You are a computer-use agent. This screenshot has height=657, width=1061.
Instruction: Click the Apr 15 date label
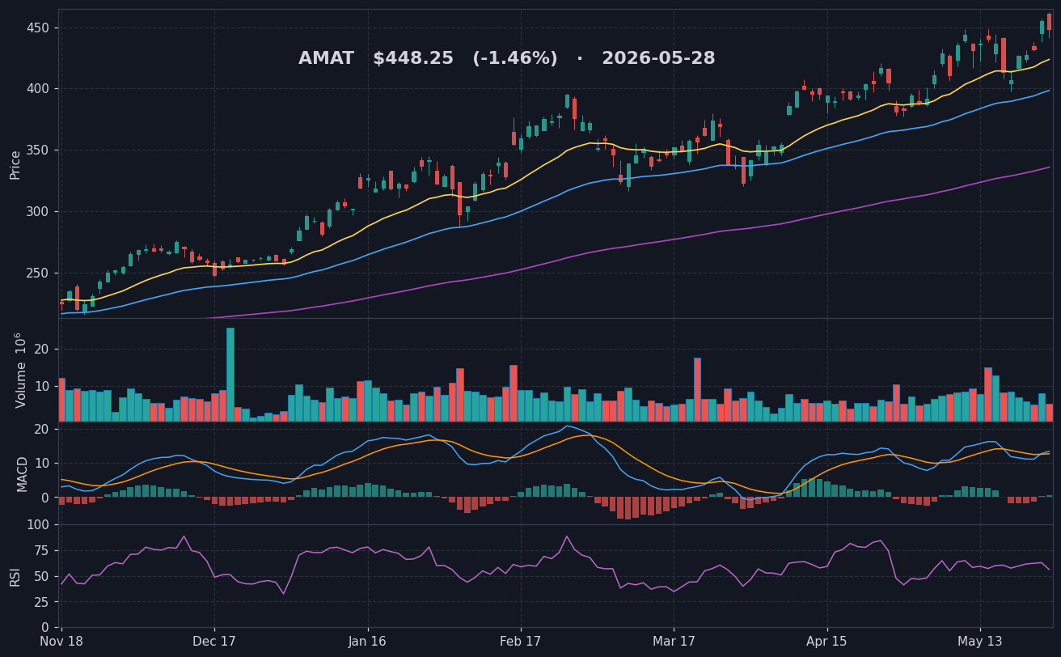click(x=827, y=642)
